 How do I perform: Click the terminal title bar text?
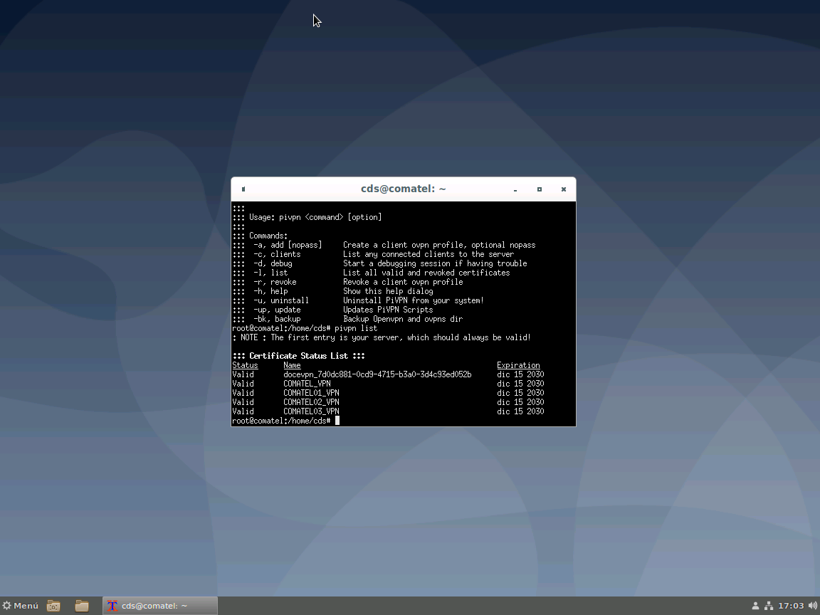tap(403, 189)
